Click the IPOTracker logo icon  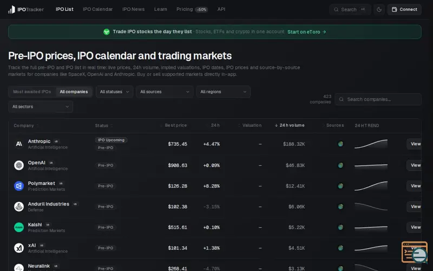[11, 10]
